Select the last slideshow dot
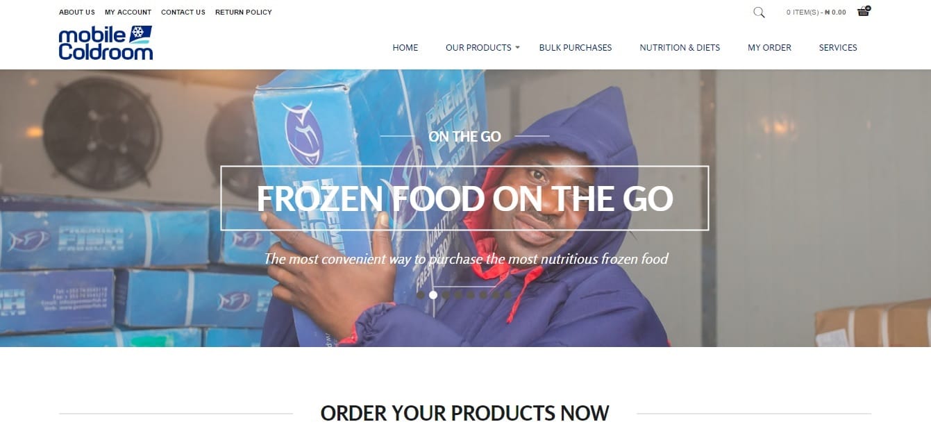Screen dimensions: 931x438 point(508,295)
